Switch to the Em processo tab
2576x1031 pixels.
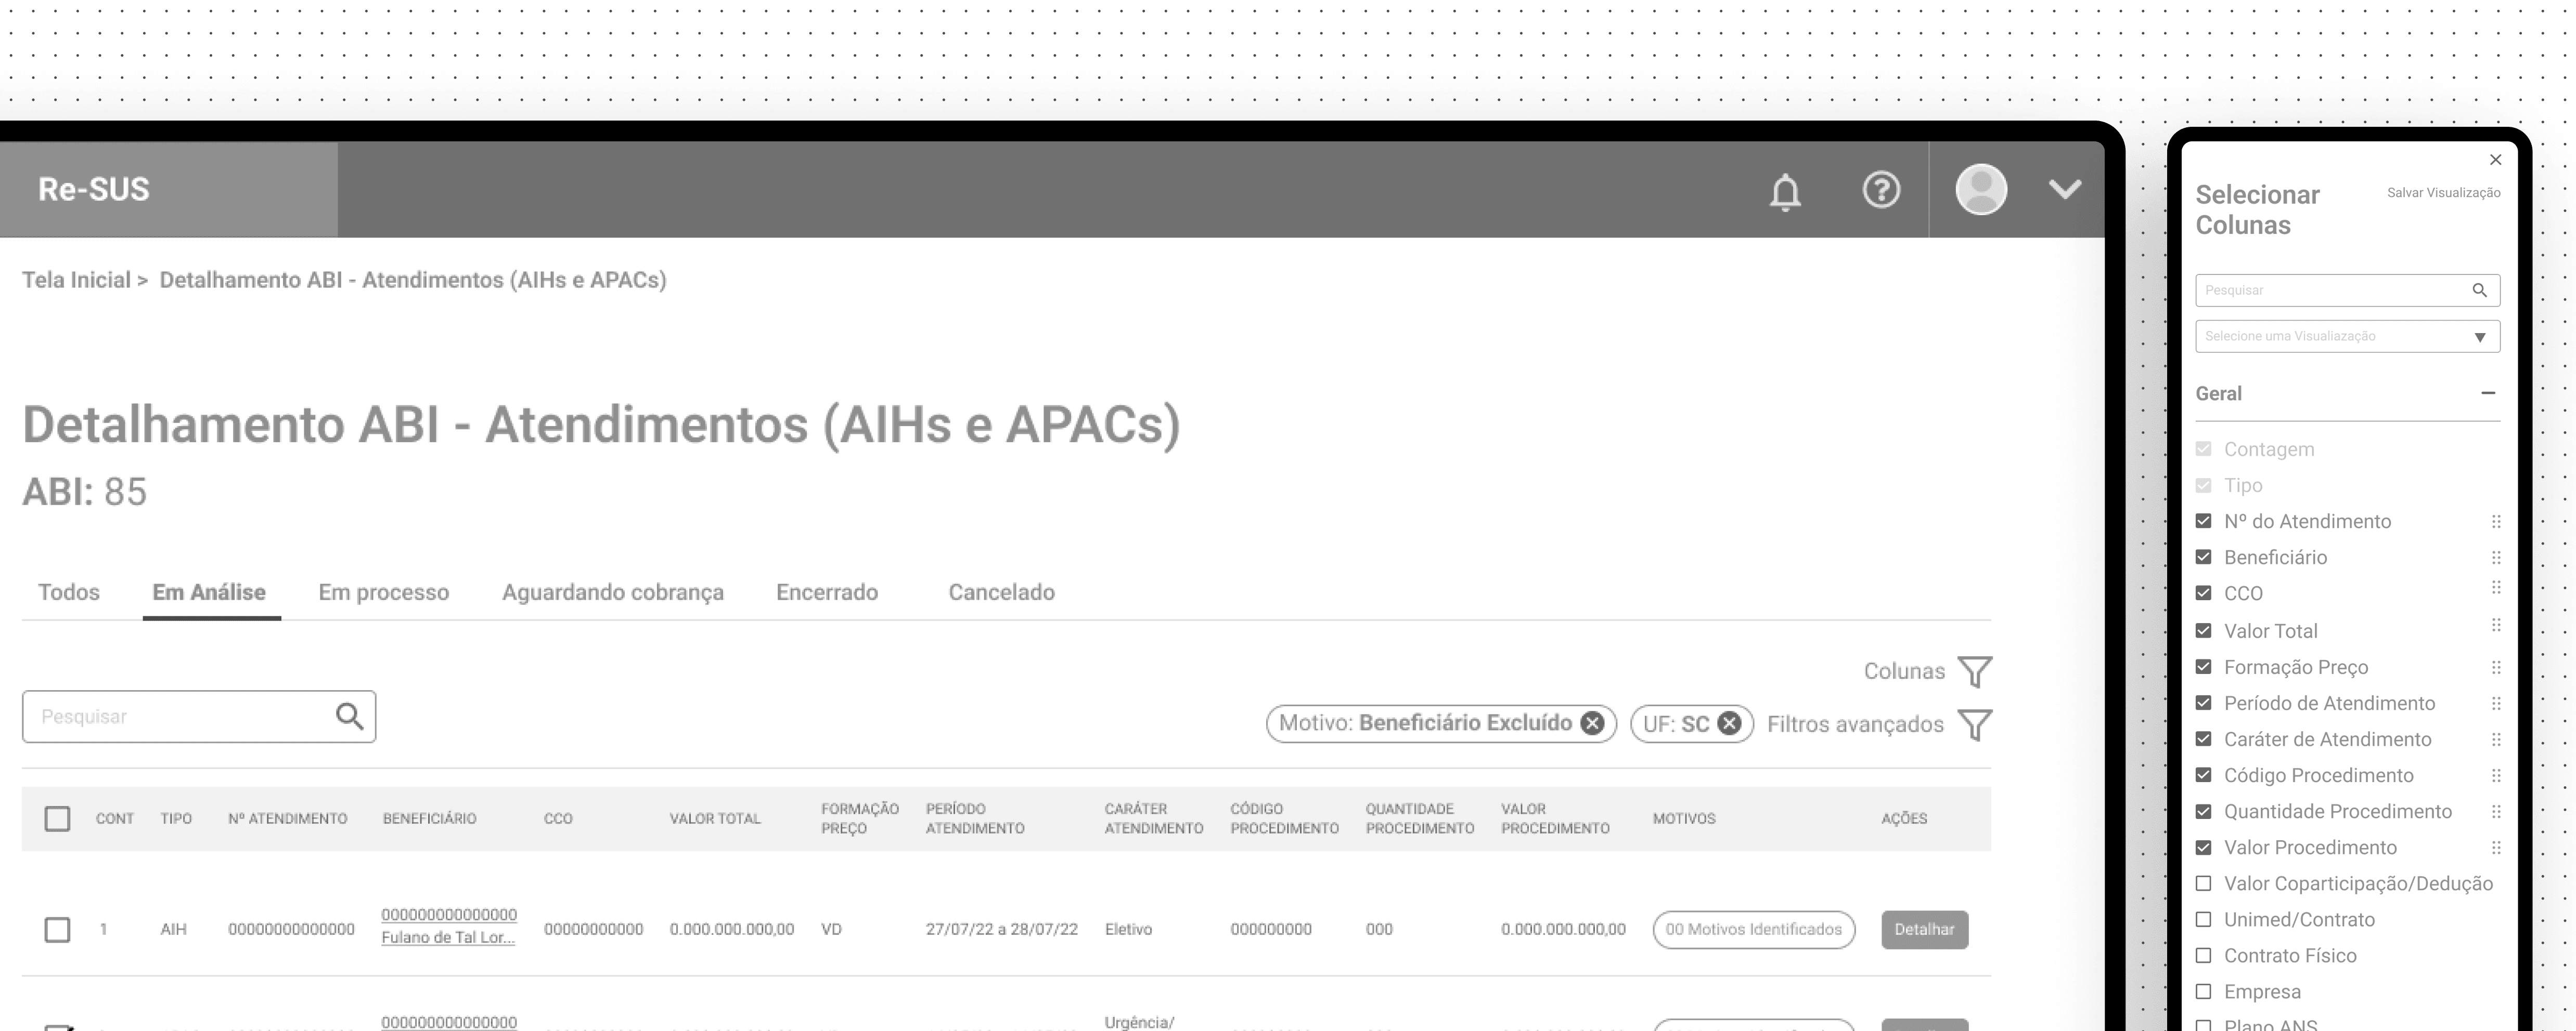click(x=383, y=592)
